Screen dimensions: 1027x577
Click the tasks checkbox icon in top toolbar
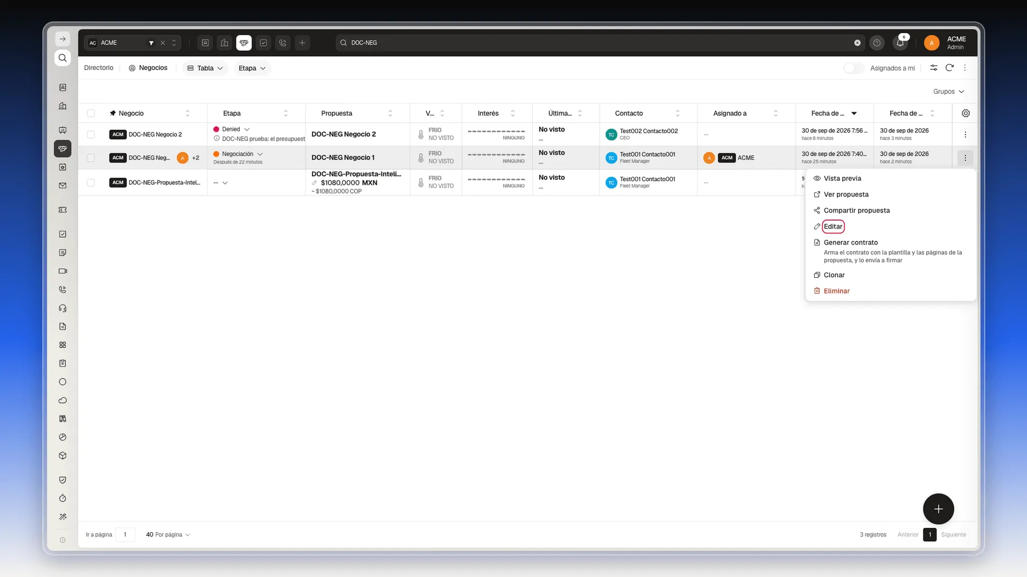point(263,43)
